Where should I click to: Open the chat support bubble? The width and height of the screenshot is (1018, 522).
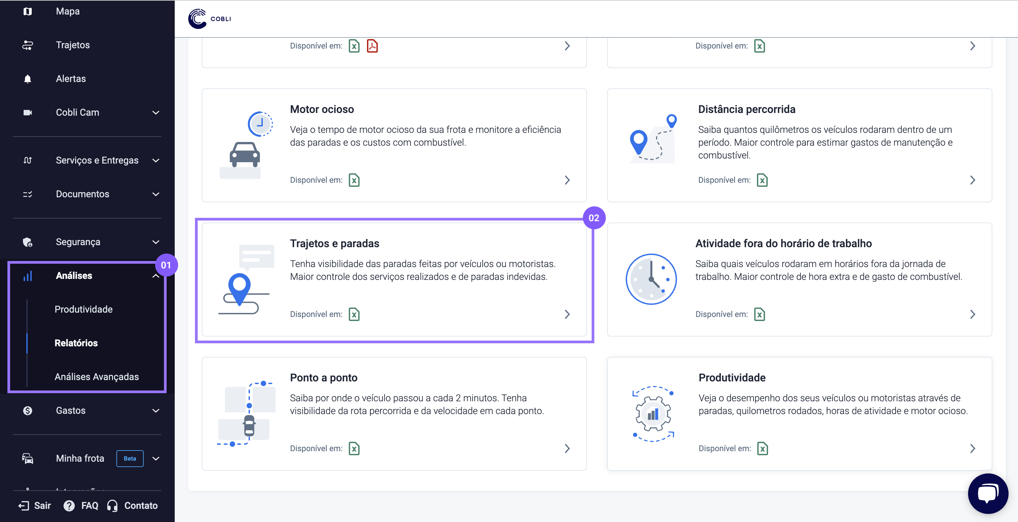pos(988,493)
